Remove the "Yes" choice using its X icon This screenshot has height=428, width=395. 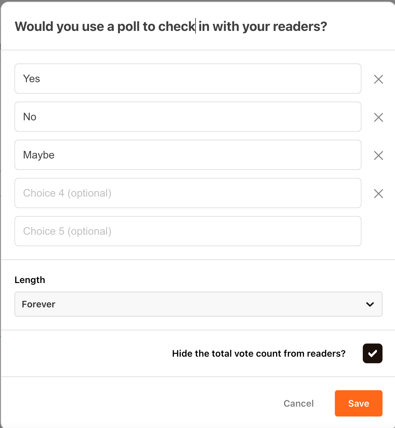point(378,79)
